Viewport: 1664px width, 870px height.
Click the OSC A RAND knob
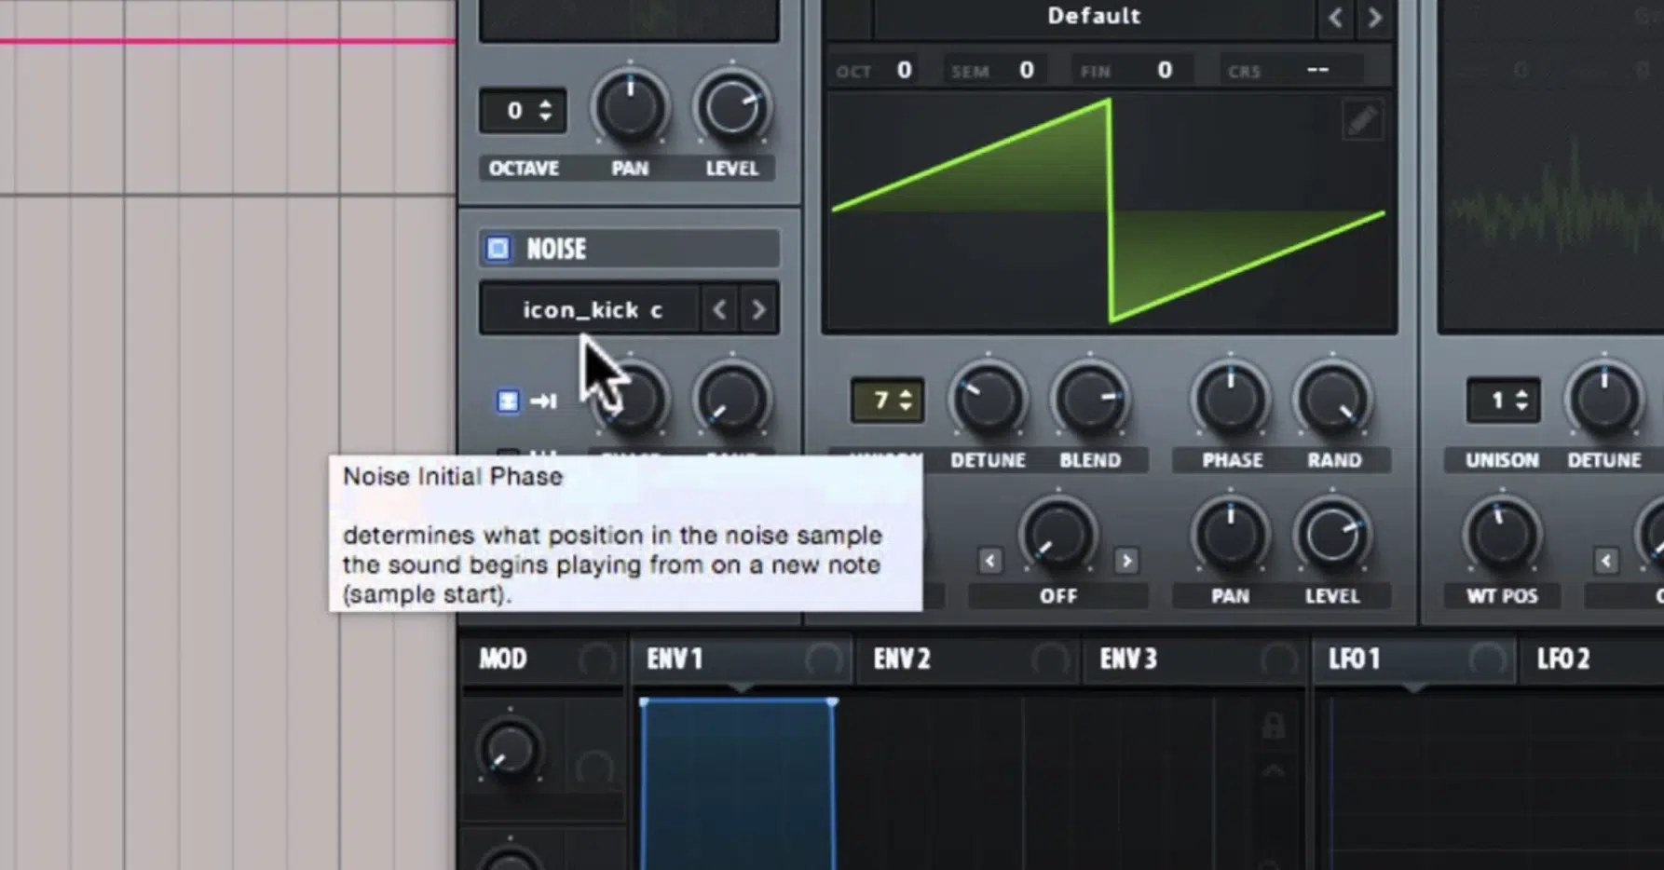tap(1333, 400)
